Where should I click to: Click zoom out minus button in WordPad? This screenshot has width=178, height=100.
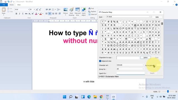(159, 91)
